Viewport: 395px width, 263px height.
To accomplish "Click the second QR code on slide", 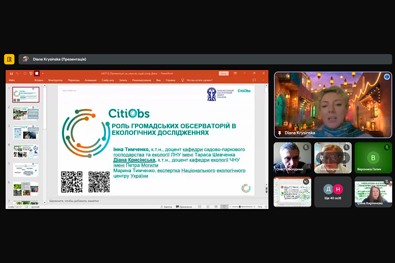I will [x=99, y=182].
